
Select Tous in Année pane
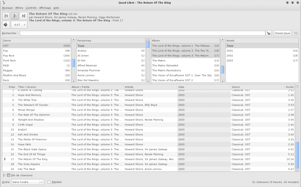point(262,46)
